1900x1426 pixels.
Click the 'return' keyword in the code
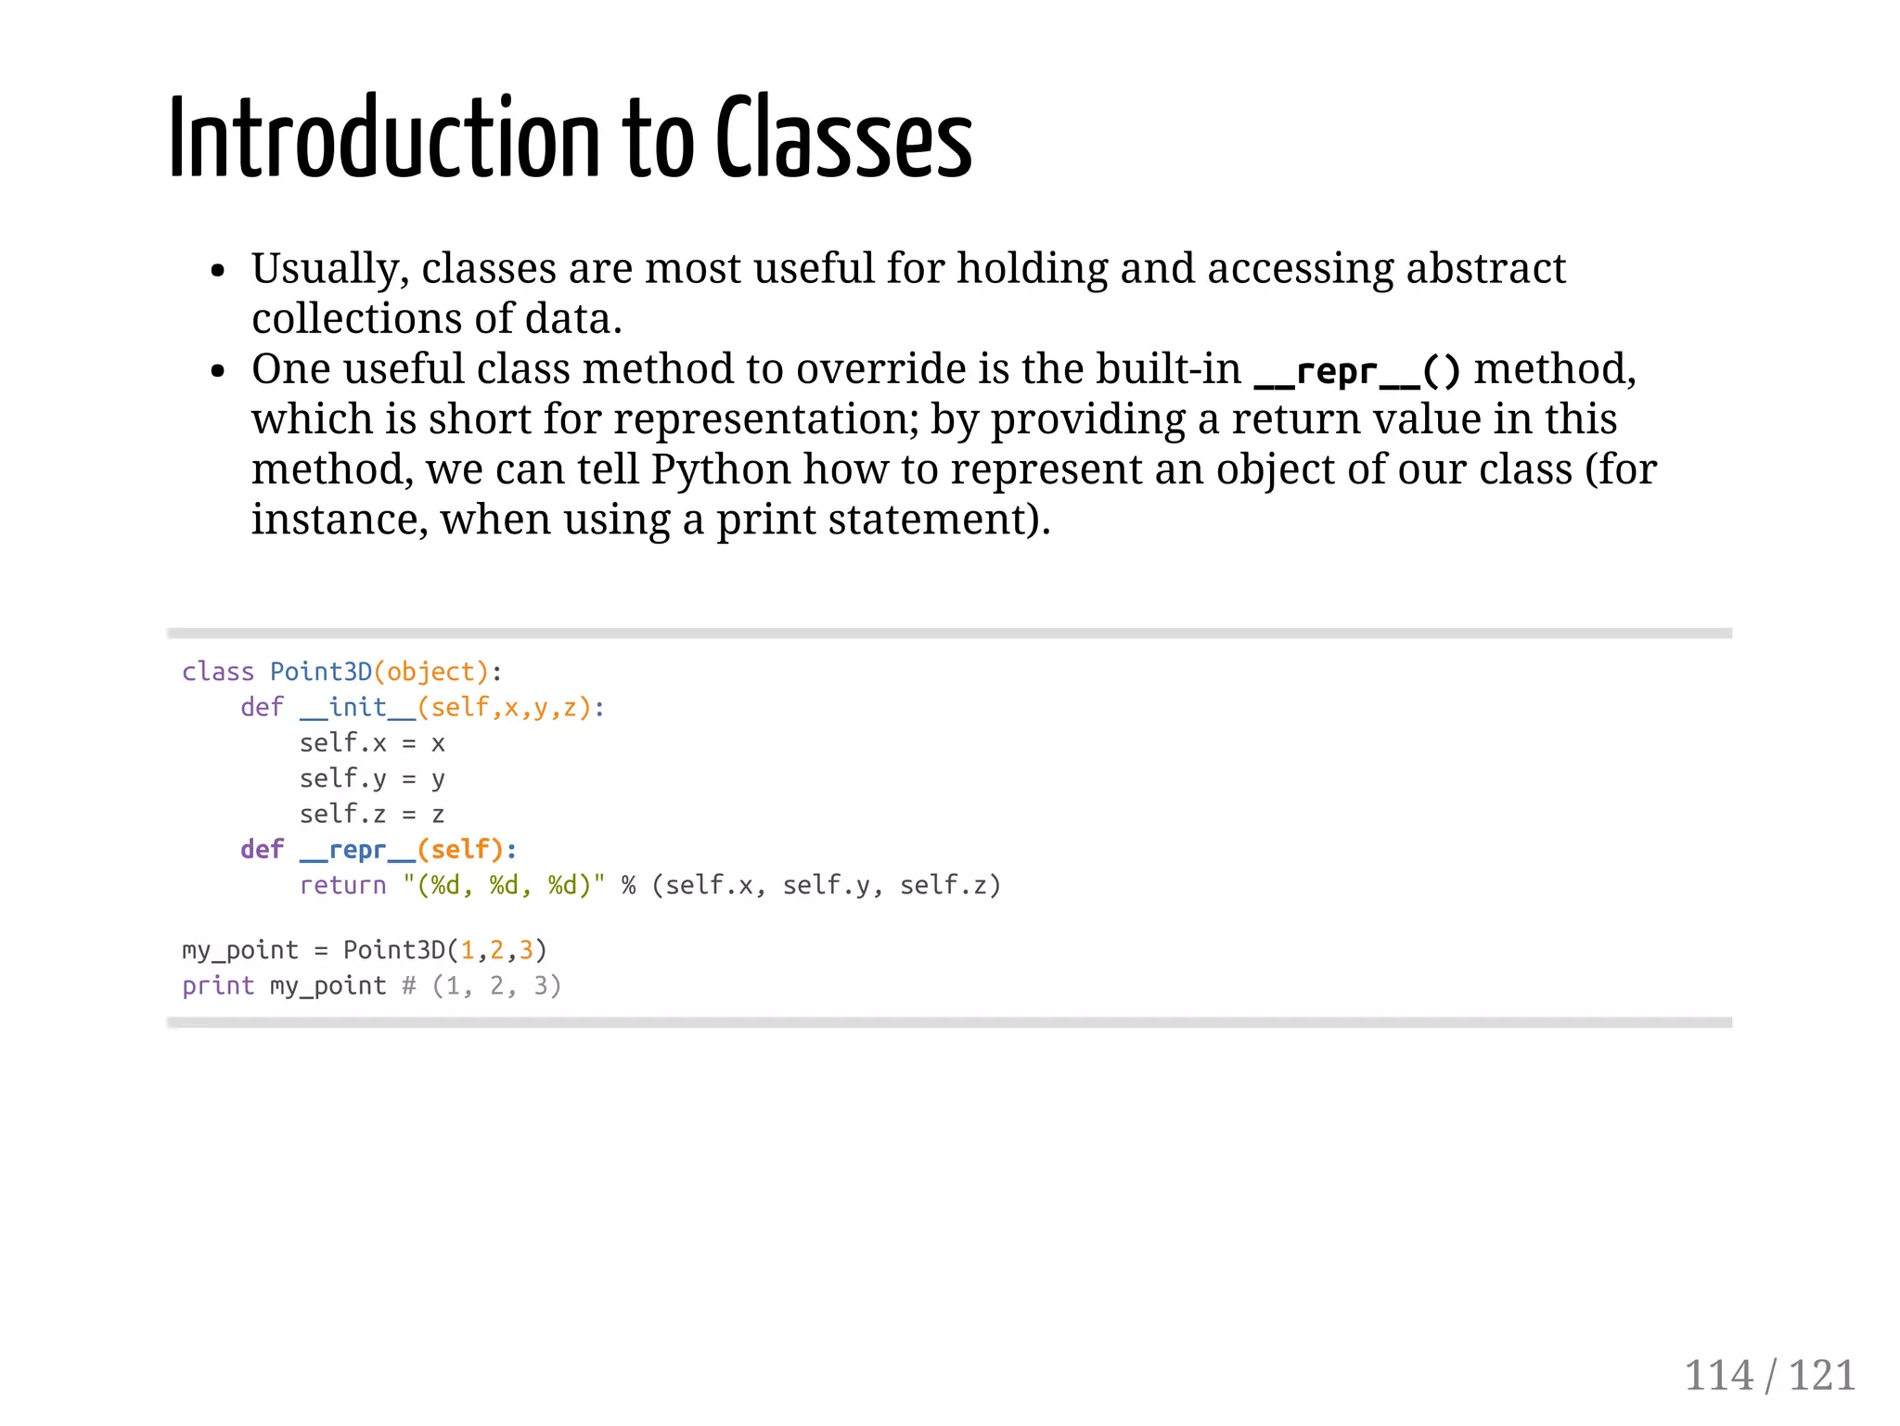(342, 885)
